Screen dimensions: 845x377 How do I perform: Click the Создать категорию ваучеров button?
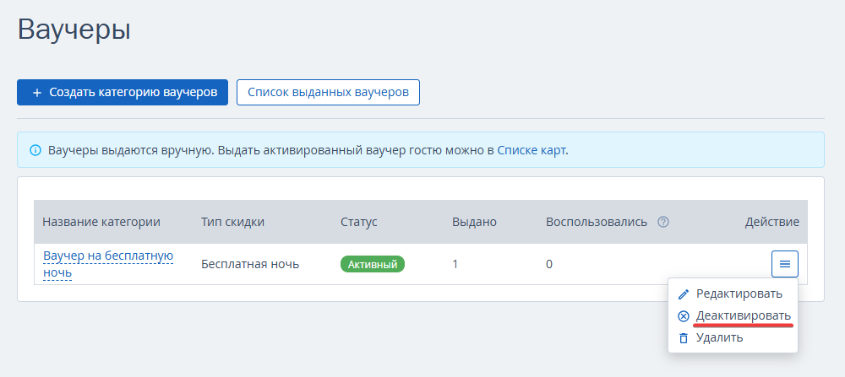pyautogui.click(x=123, y=93)
